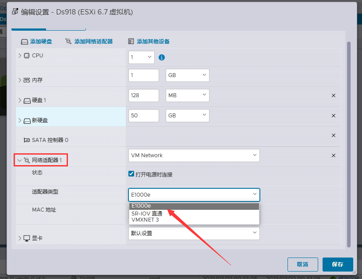Open the 硬盘 1 unit MB dropdown
Viewport: 362px width, 279px height.
[188, 95]
